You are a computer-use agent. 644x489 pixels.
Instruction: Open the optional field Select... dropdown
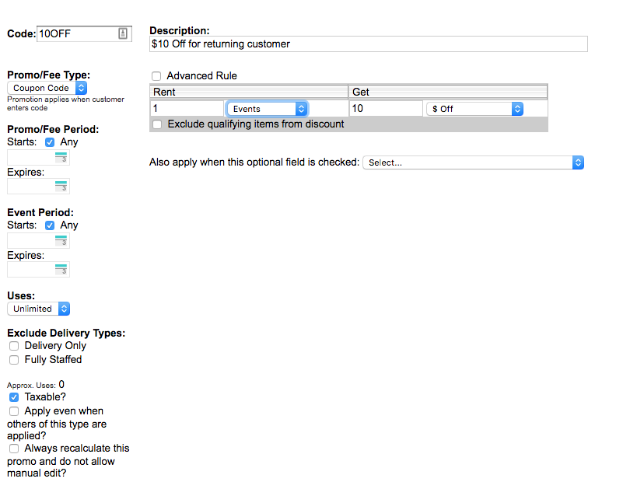[473, 162]
